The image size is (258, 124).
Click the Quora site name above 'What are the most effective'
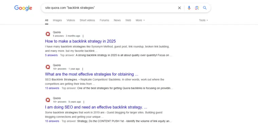tap(57, 65)
